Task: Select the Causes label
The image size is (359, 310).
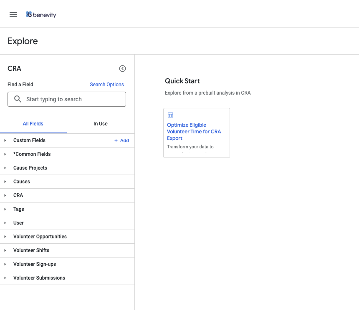Action: 22,182
